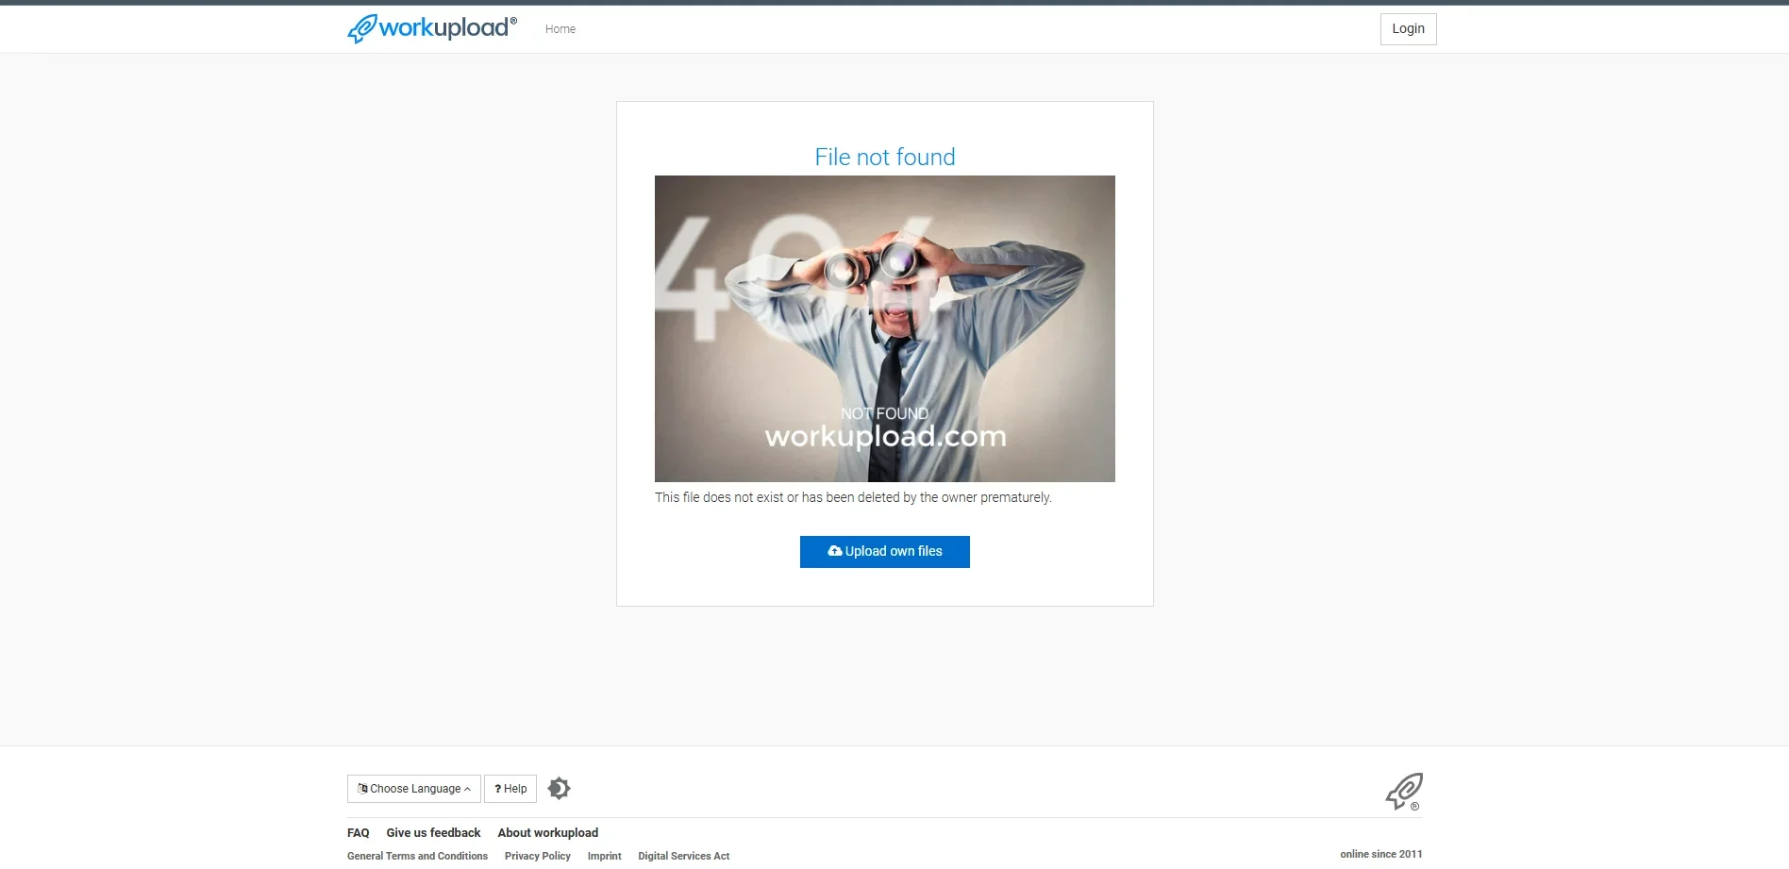Expand the Choose Language dropdown
The image size is (1789, 869).
[414, 789]
